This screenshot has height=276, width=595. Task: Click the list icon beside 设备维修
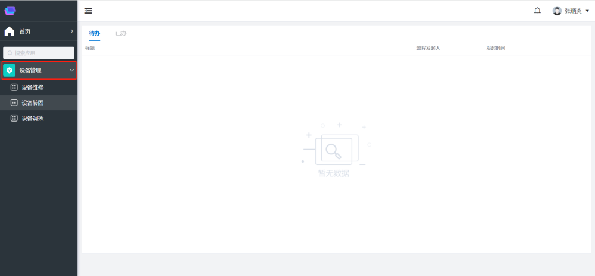(x=14, y=87)
